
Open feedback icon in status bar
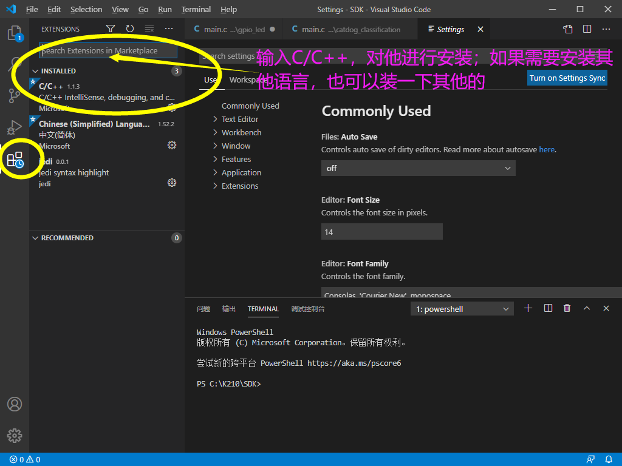[x=590, y=459]
